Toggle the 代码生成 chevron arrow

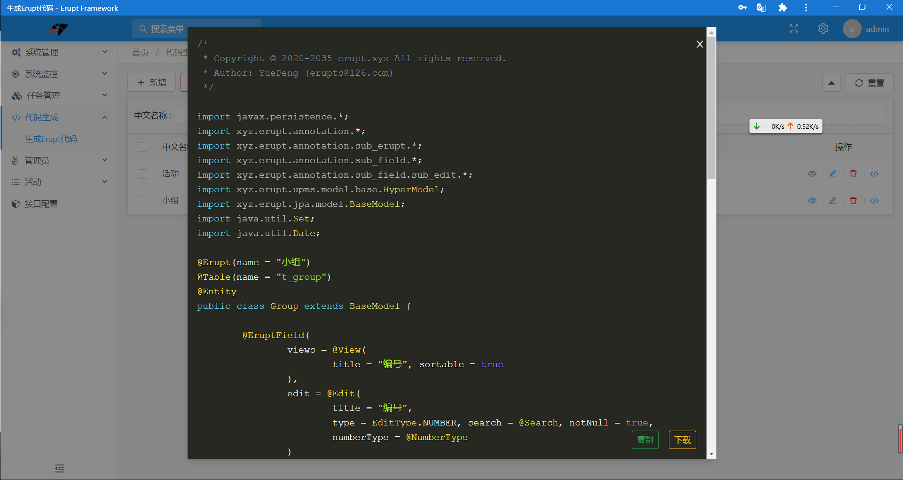point(105,117)
